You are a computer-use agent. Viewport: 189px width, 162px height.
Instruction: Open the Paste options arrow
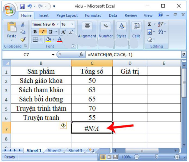pos(12,40)
